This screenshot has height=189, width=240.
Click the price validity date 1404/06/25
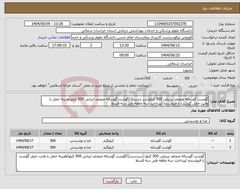coord(170,55)
